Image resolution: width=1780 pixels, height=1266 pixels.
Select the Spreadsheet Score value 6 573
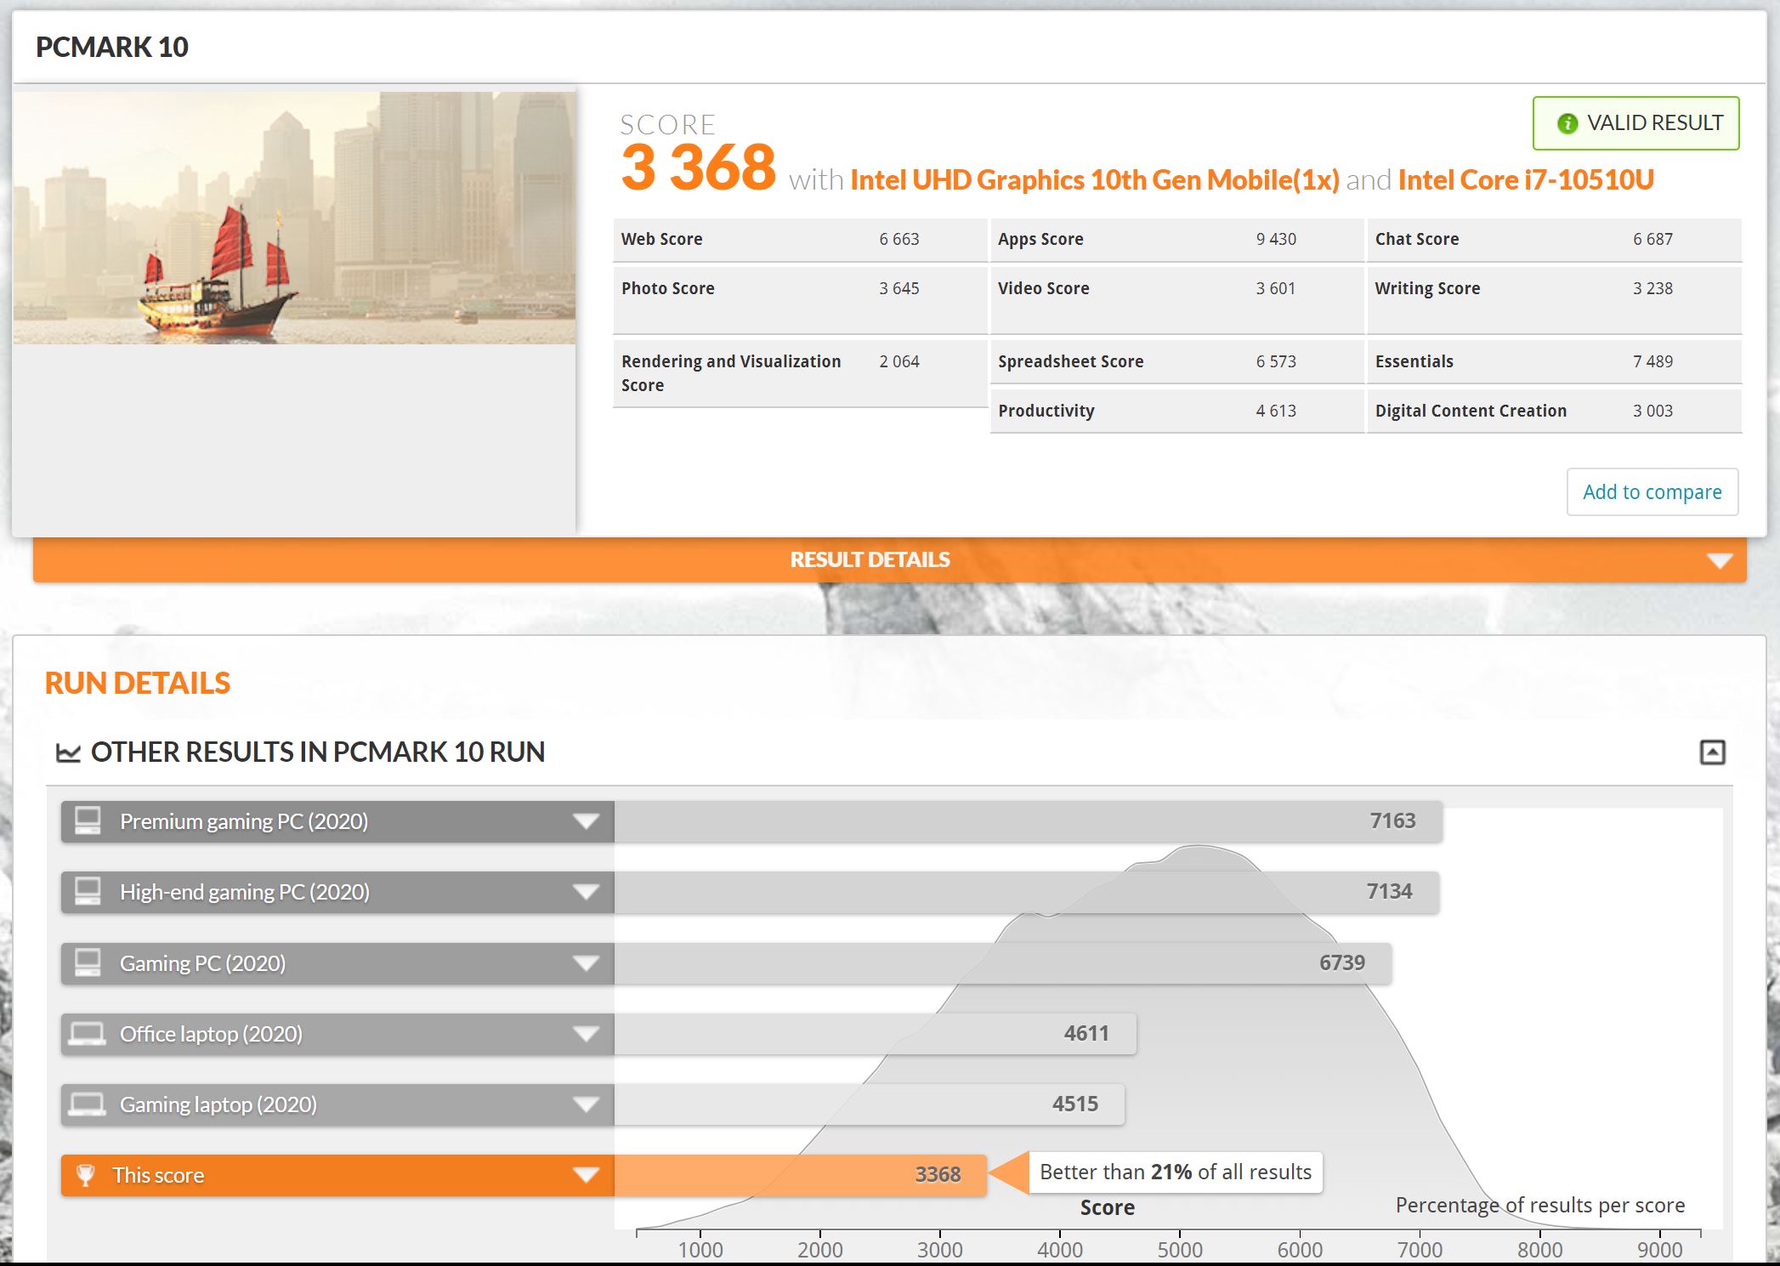pyautogui.click(x=1276, y=361)
